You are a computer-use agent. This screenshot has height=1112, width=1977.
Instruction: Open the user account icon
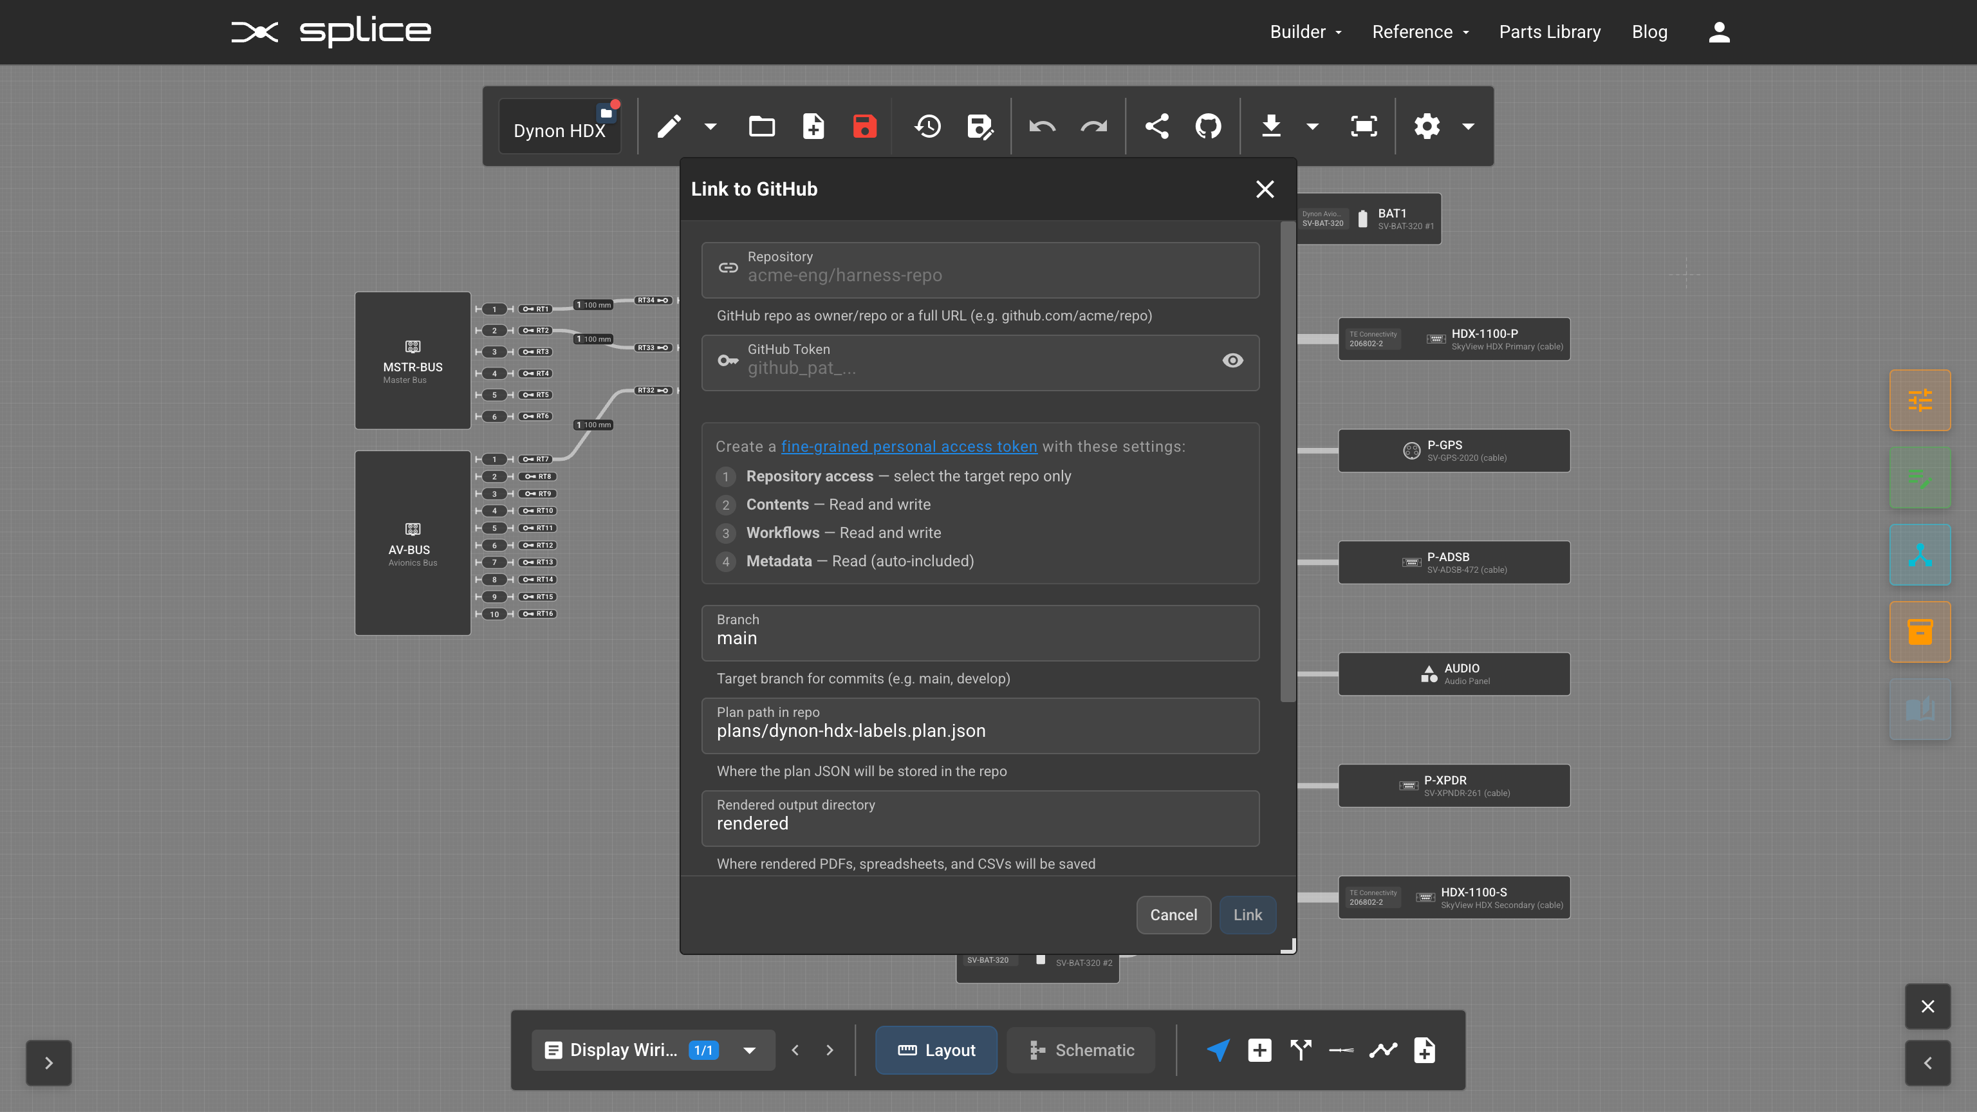pos(1719,32)
